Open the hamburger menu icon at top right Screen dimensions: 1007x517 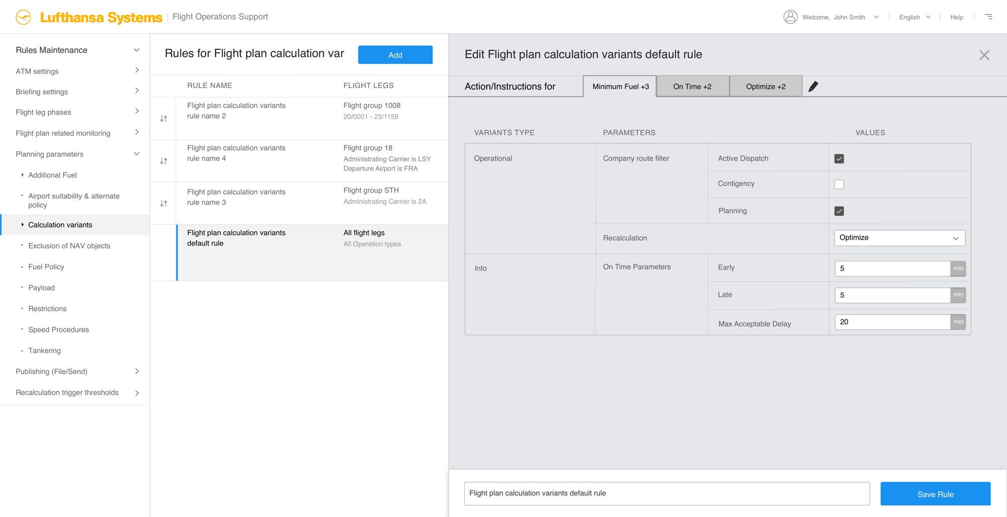tap(989, 17)
